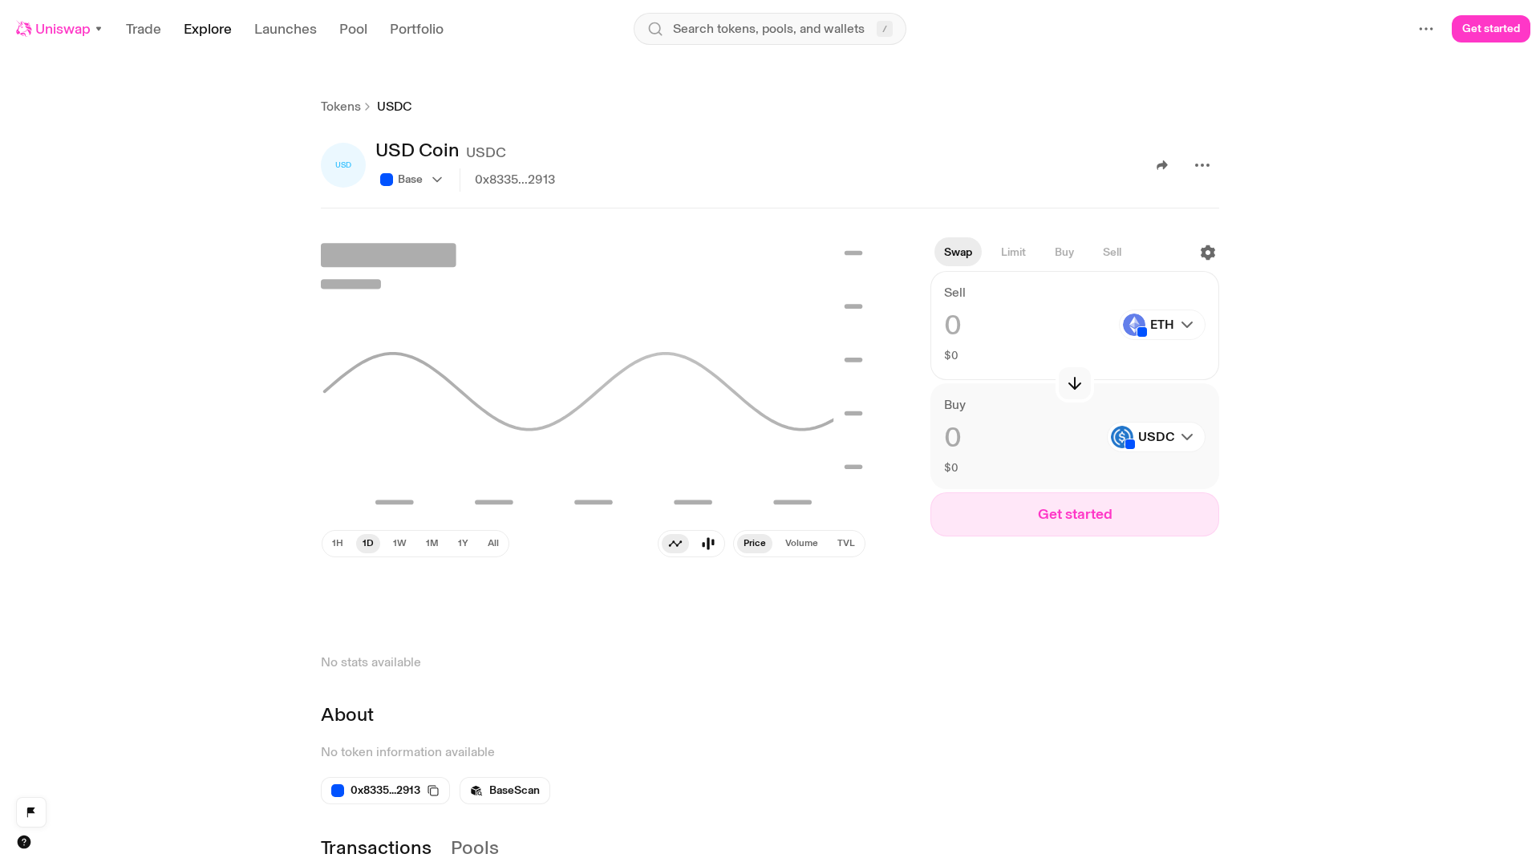The height and width of the screenshot is (866, 1540).
Task: Go back to Tokens breadcrumb
Action: [x=341, y=107]
